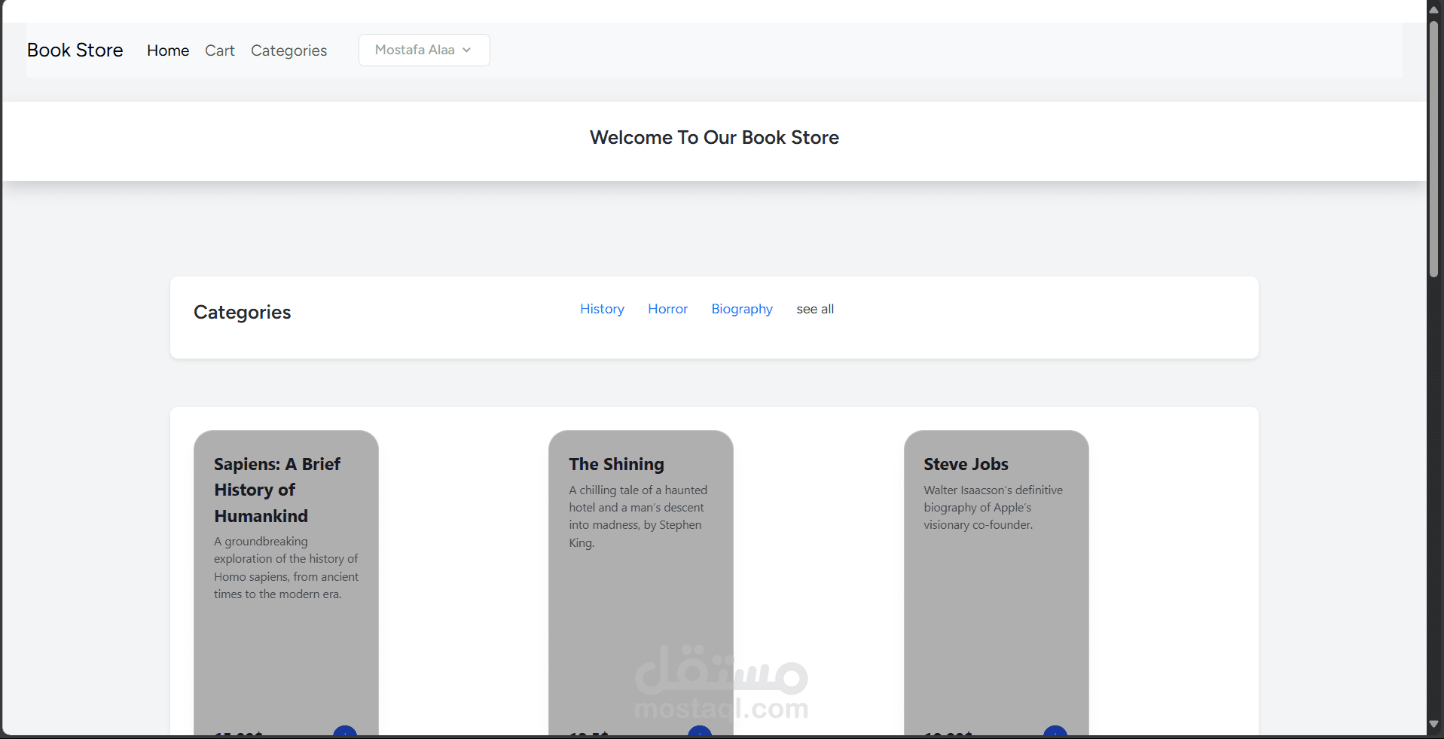The width and height of the screenshot is (1444, 739).
Task: Filter books by Horror category
Action: 668,309
